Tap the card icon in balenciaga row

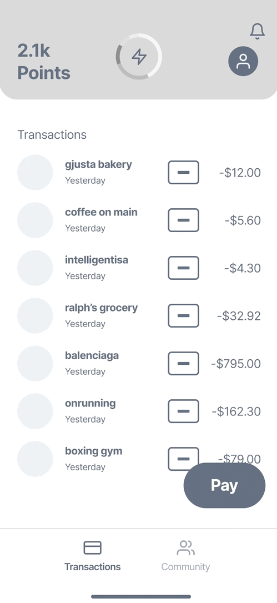(184, 363)
